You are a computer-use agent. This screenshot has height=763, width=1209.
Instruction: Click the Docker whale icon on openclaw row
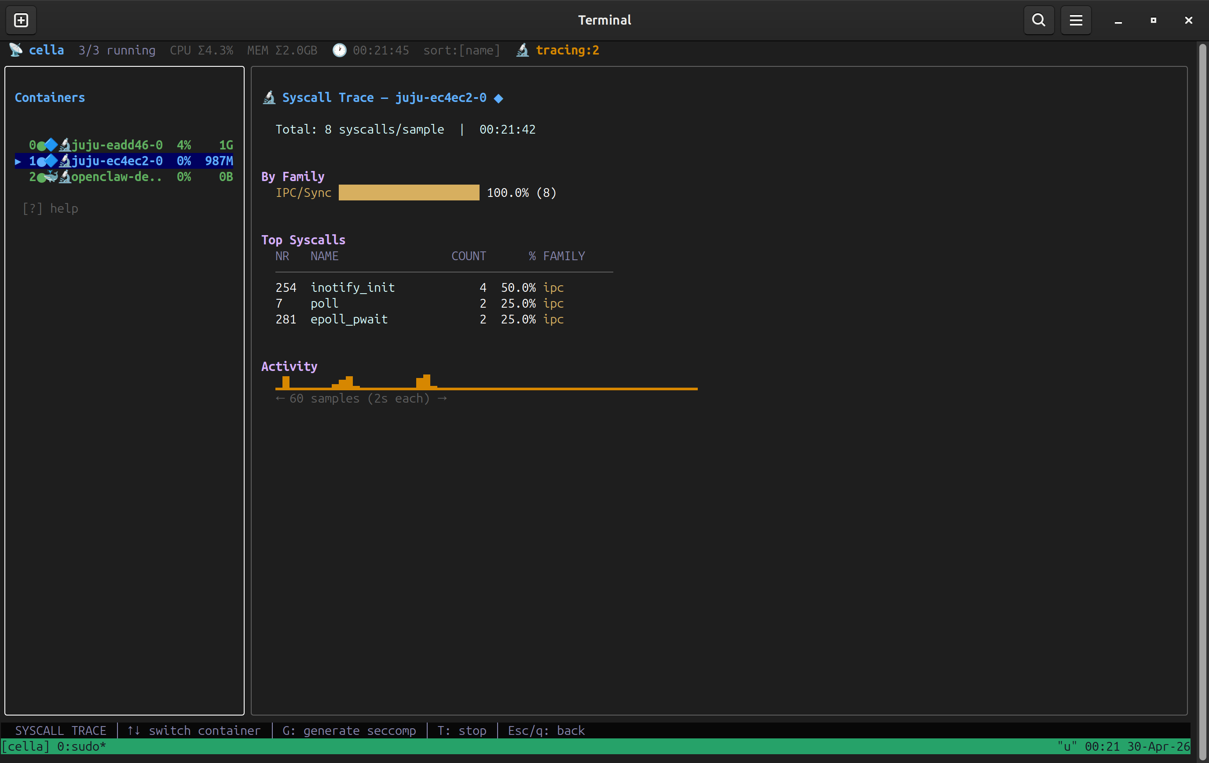(51, 177)
